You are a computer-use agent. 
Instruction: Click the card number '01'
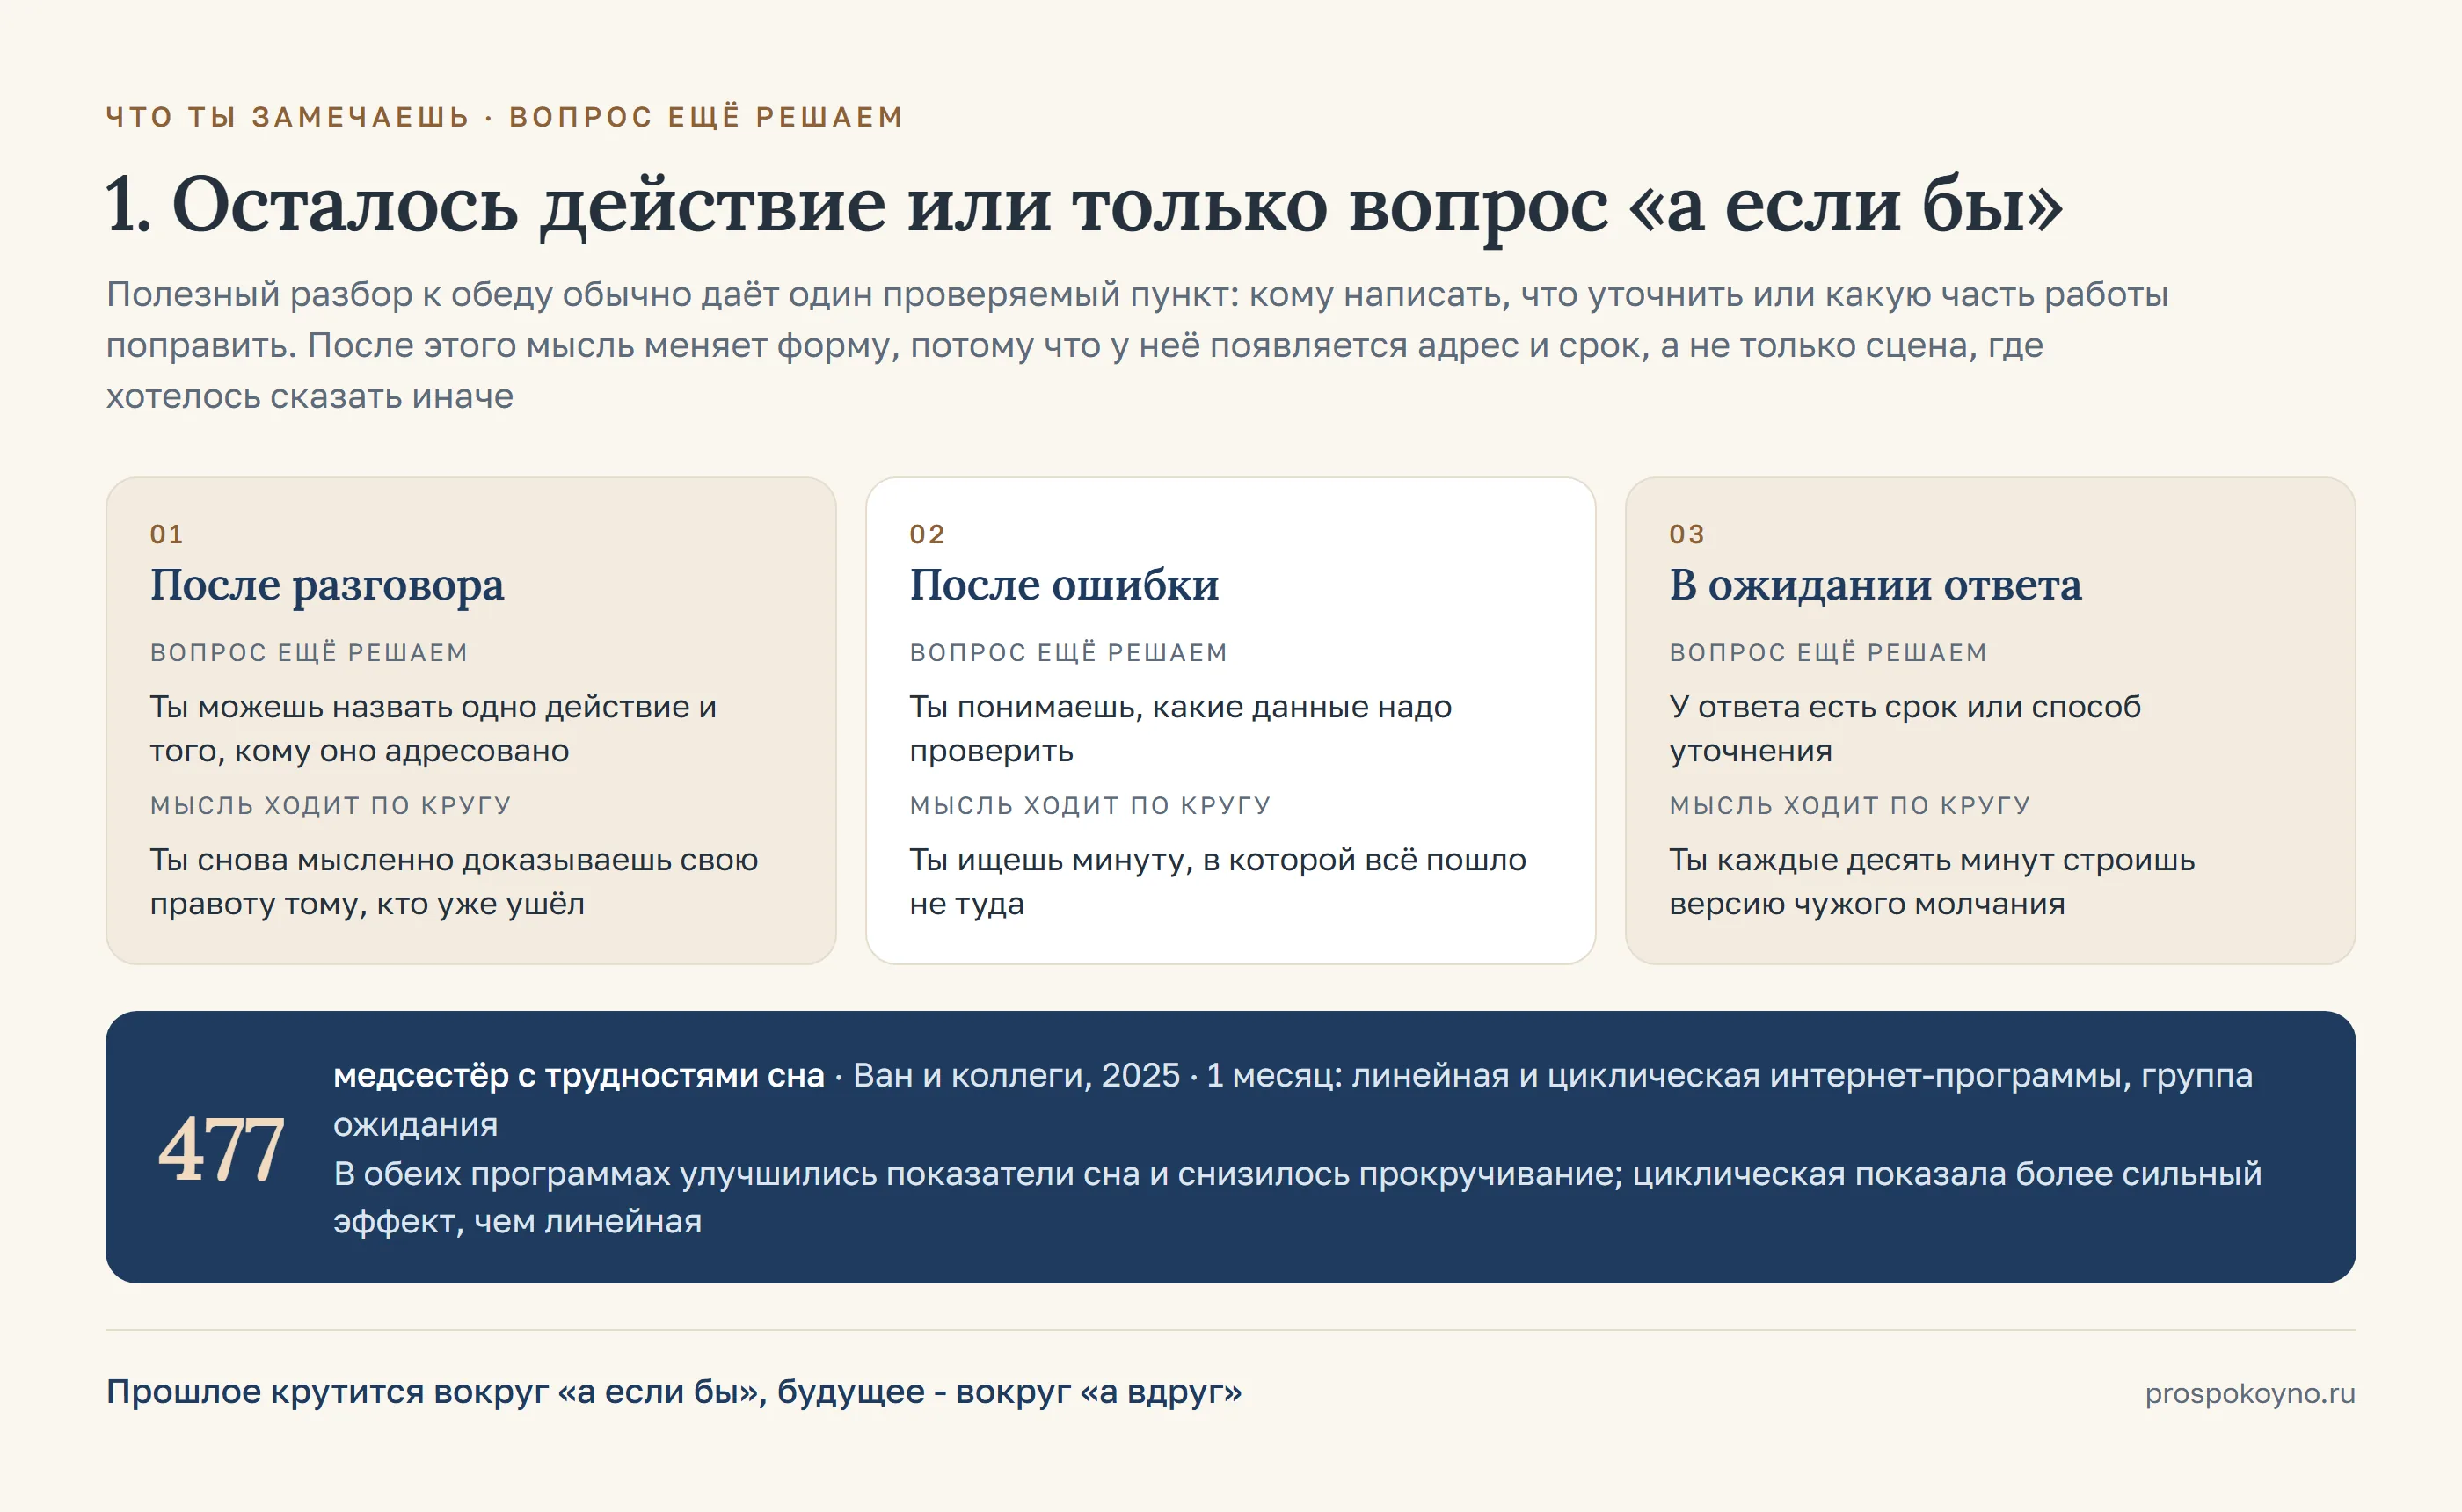coord(167,534)
